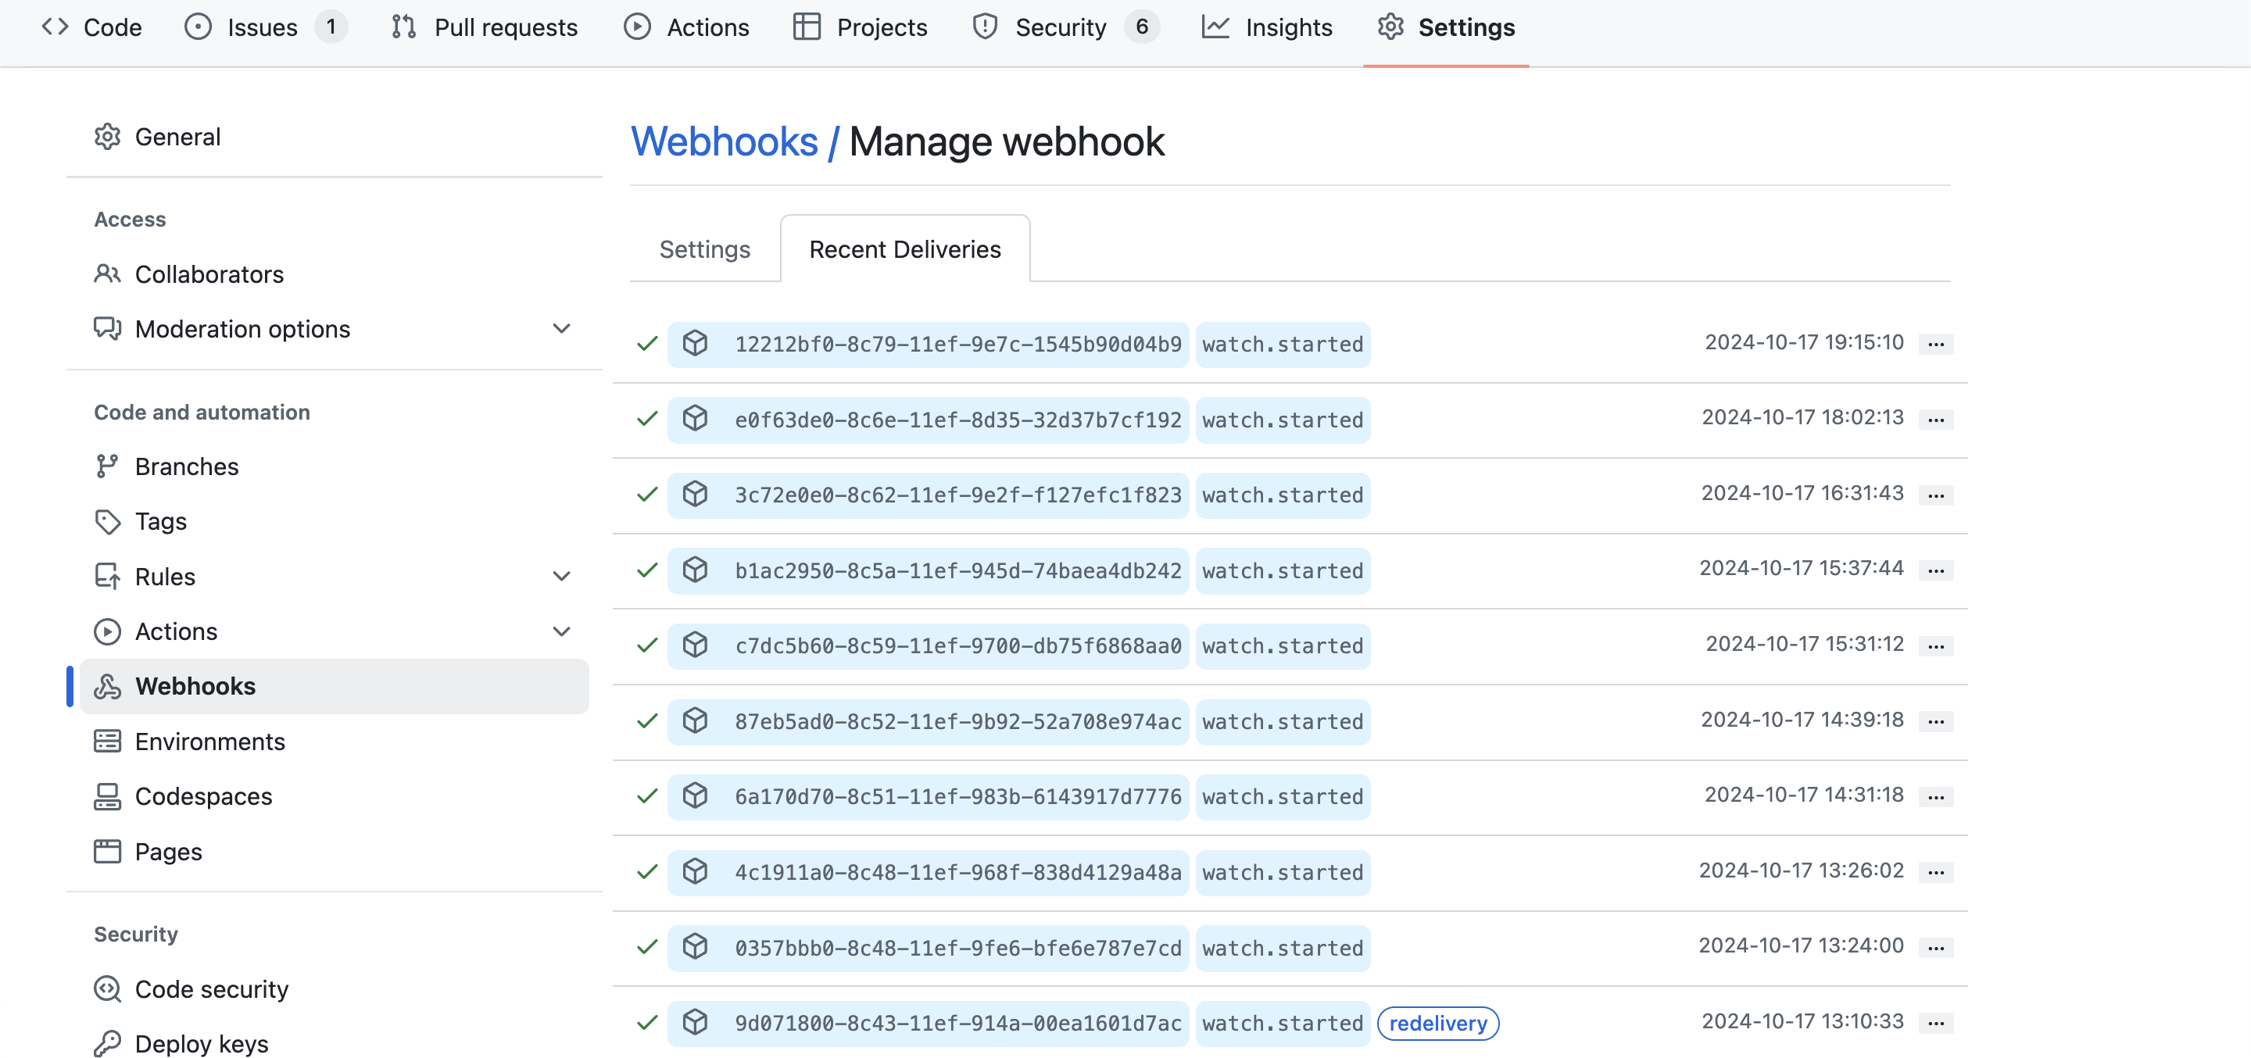Expand the sidebar Actions chevron
This screenshot has height=1058, width=2251.
(562, 631)
